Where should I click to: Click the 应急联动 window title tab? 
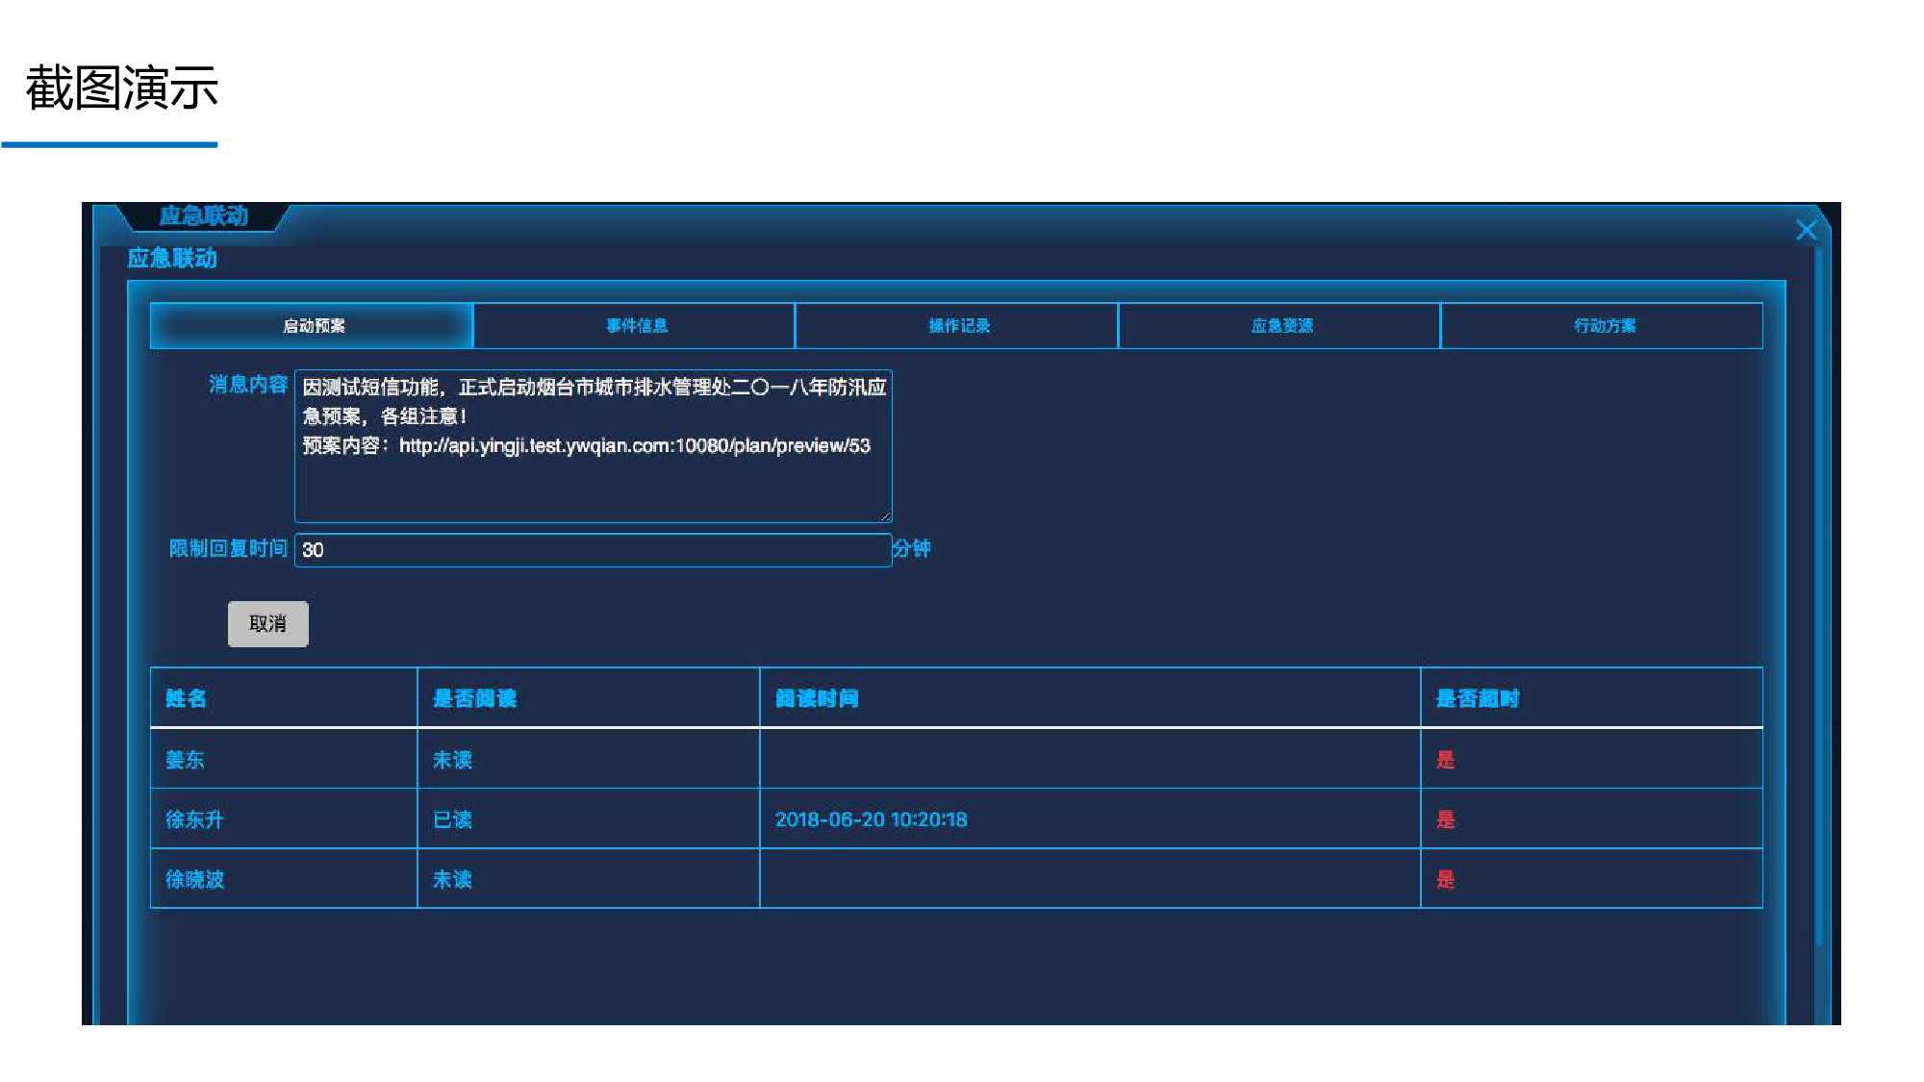pyautogui.click(x=203, y=215)
